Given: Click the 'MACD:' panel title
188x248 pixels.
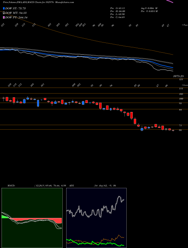Looking at the screenshot, I should click(x=11, y=186).
